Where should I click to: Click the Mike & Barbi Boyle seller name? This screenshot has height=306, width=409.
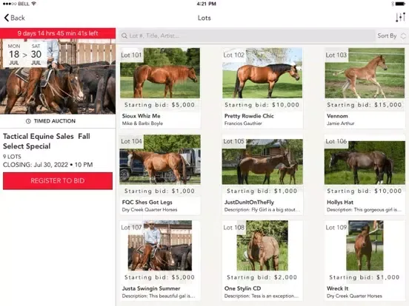click(x=142, y=123)
